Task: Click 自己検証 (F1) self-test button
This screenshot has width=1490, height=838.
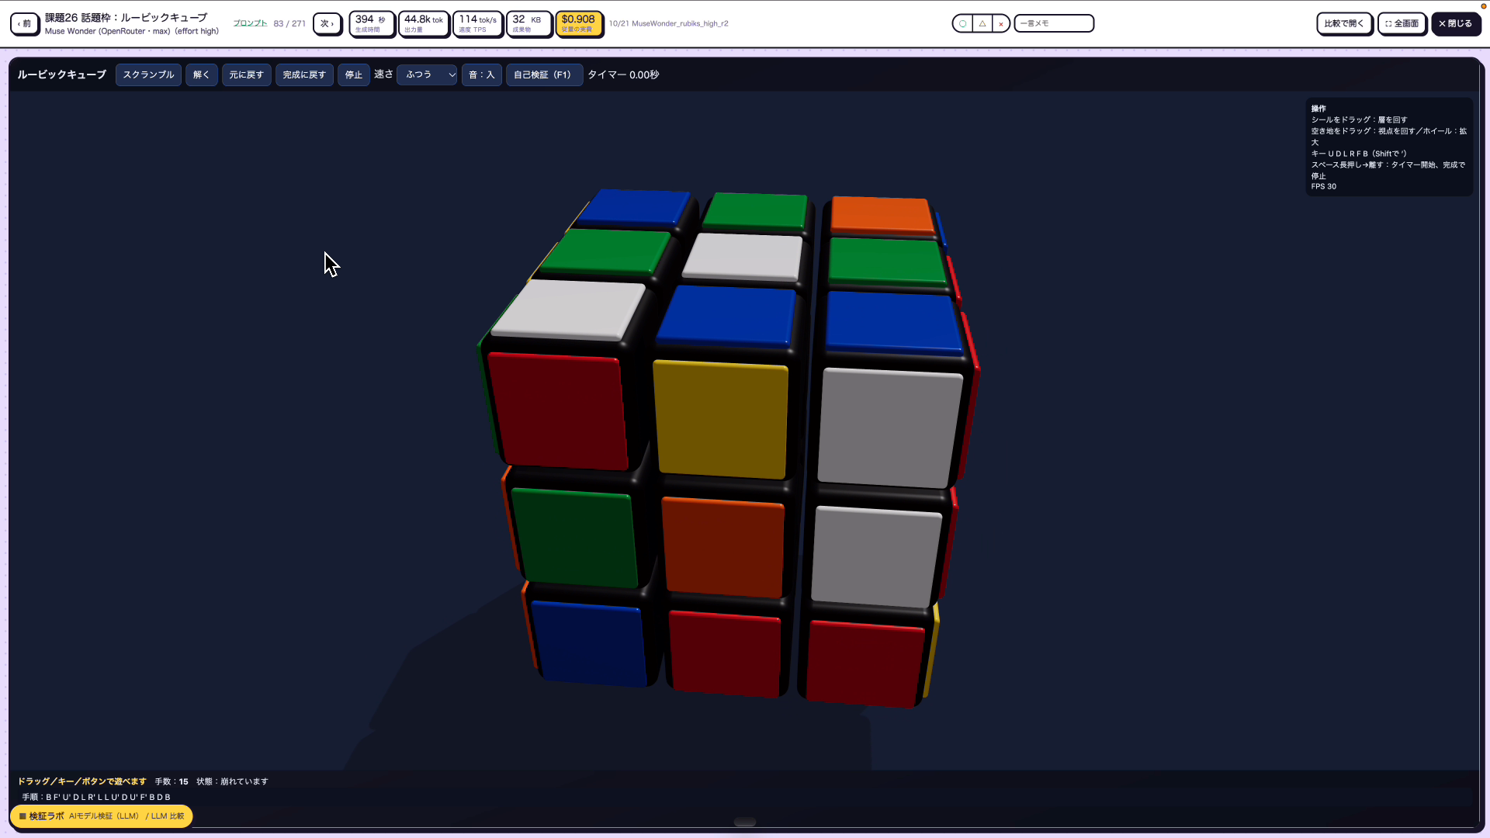Action: click(x=544, y=74)
